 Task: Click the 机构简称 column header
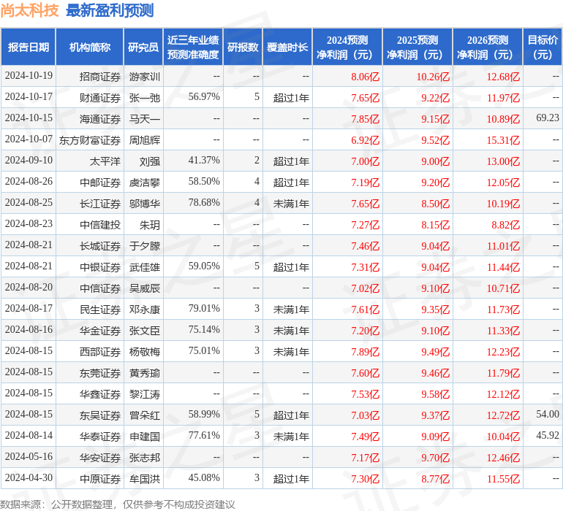click(x=90, y=47)
